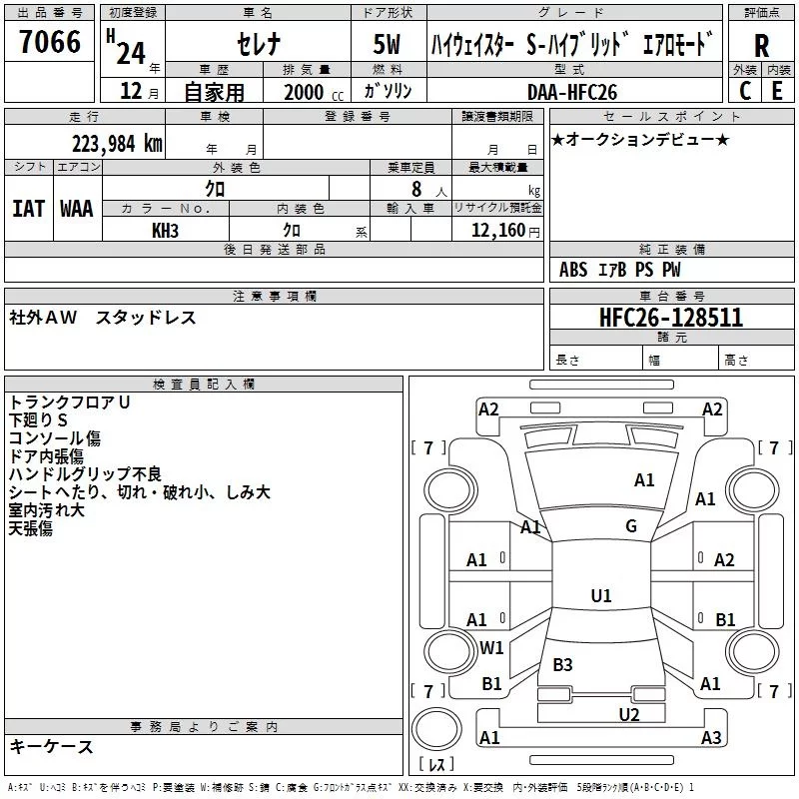Select the G mark on windshield
This screenshot has height=799, width=799.
tap(631, 526)
